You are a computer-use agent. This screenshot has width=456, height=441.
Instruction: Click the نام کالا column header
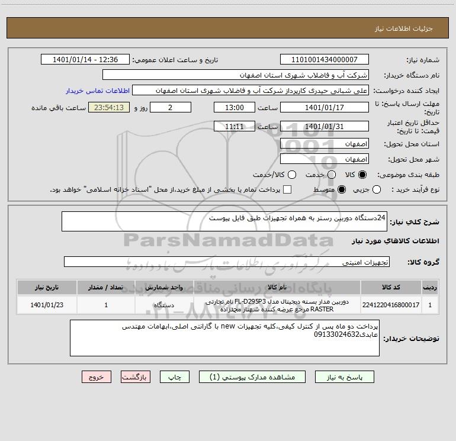click(x=277, y=287)
